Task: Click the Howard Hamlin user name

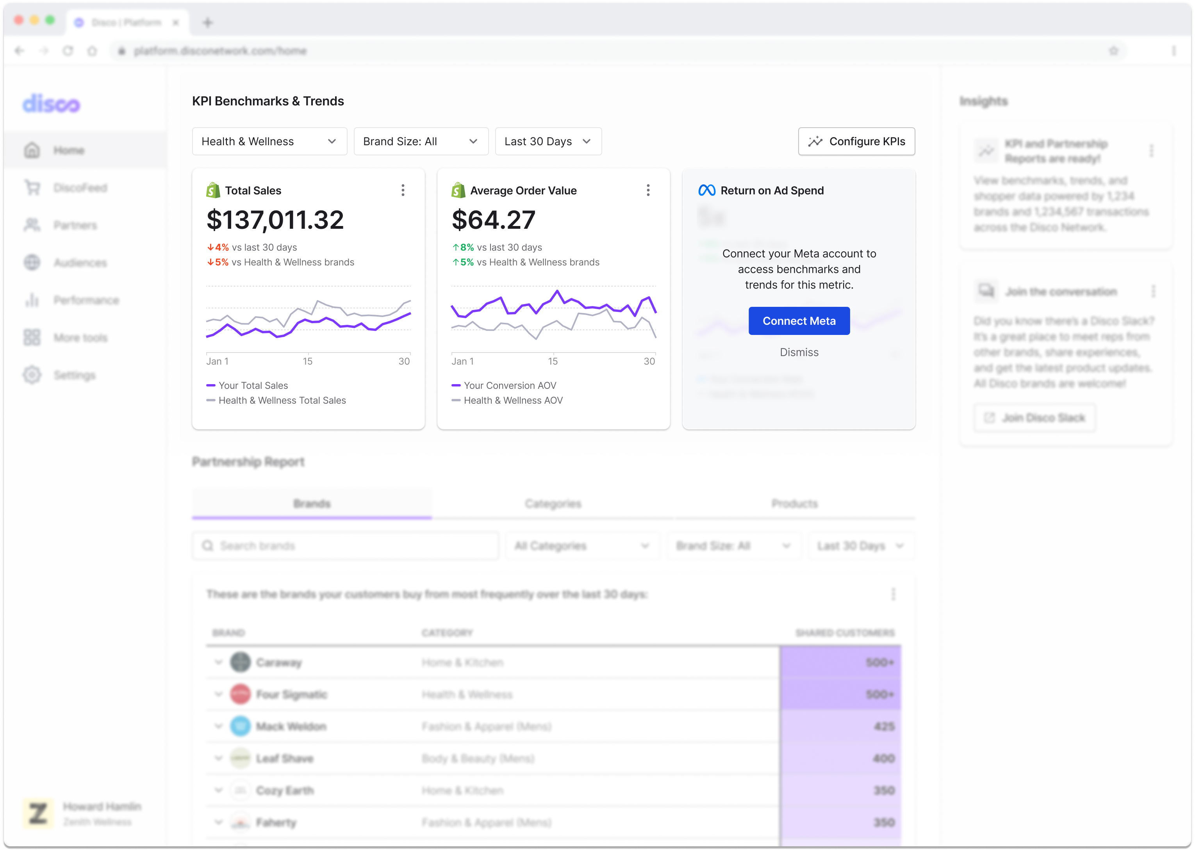Action: 102,806
